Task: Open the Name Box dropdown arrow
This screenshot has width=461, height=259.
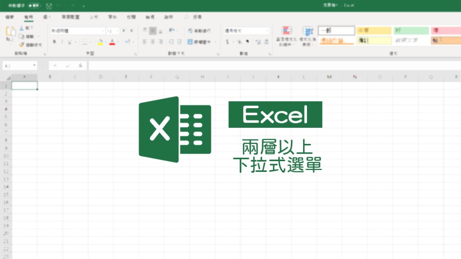Action: pos(34,65)
